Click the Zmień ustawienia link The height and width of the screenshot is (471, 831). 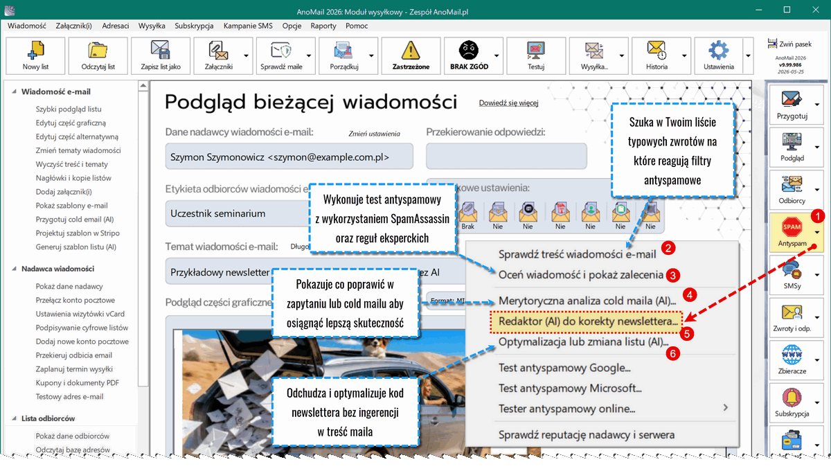coord(375,134)
